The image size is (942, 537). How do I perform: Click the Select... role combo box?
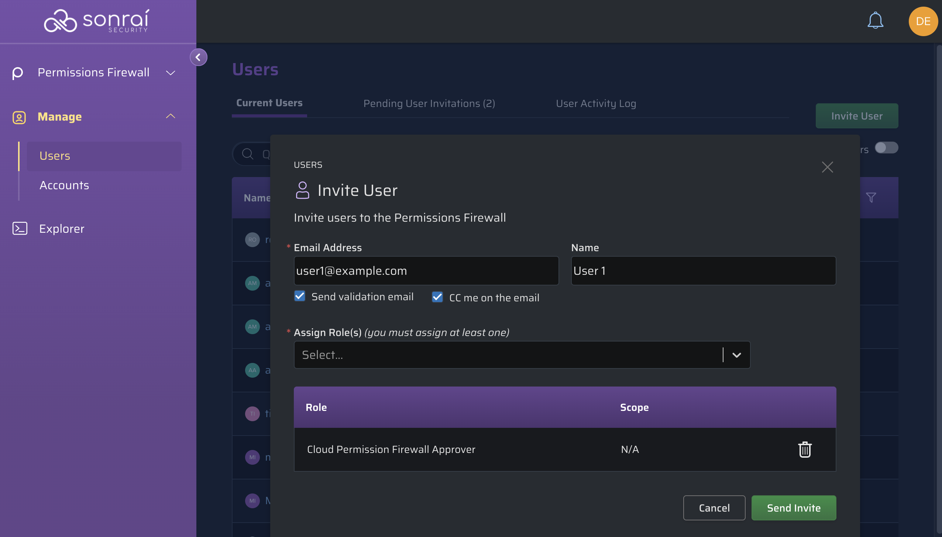click(x=522, y=355)
